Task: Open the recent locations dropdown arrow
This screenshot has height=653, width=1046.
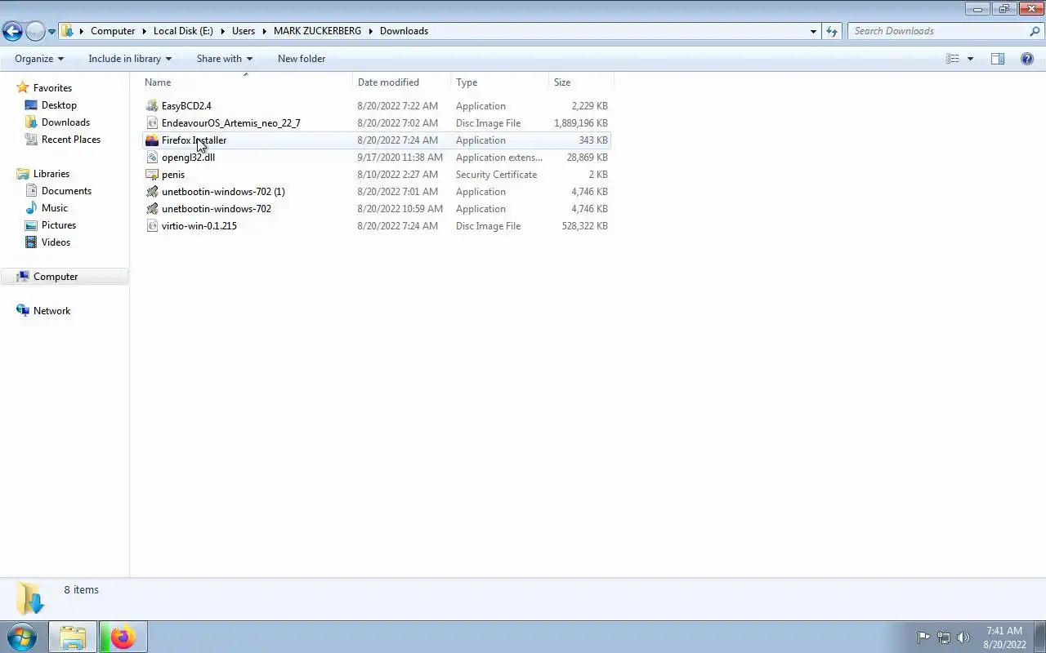Action: click(51, 32)
